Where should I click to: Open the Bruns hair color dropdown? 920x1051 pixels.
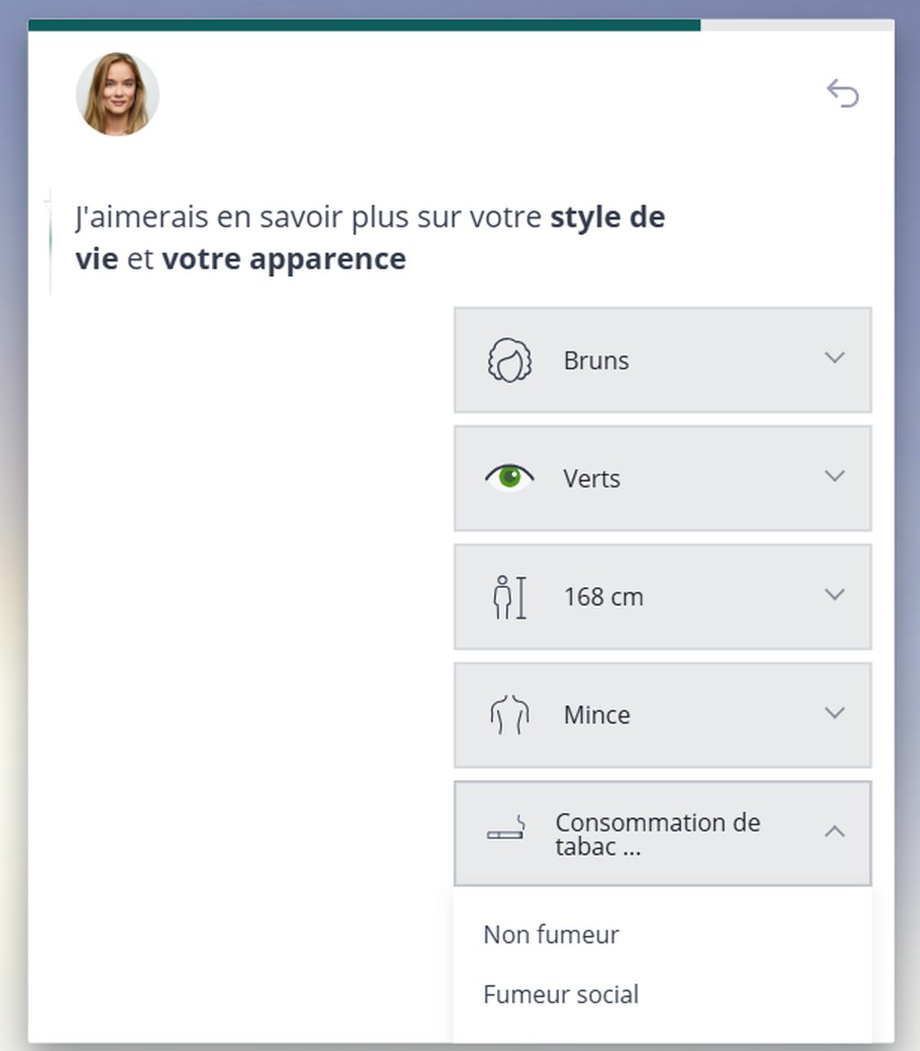click(x=663, y=361)
